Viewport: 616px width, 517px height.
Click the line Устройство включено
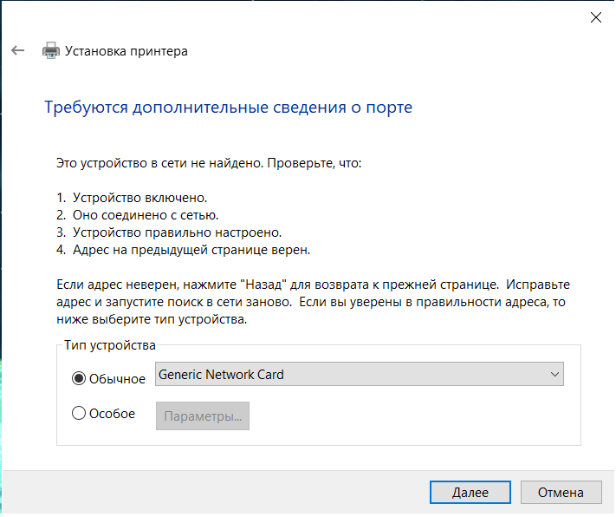click(139, 197)
